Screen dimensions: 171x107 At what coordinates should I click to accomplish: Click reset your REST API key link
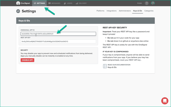(130, 60)
